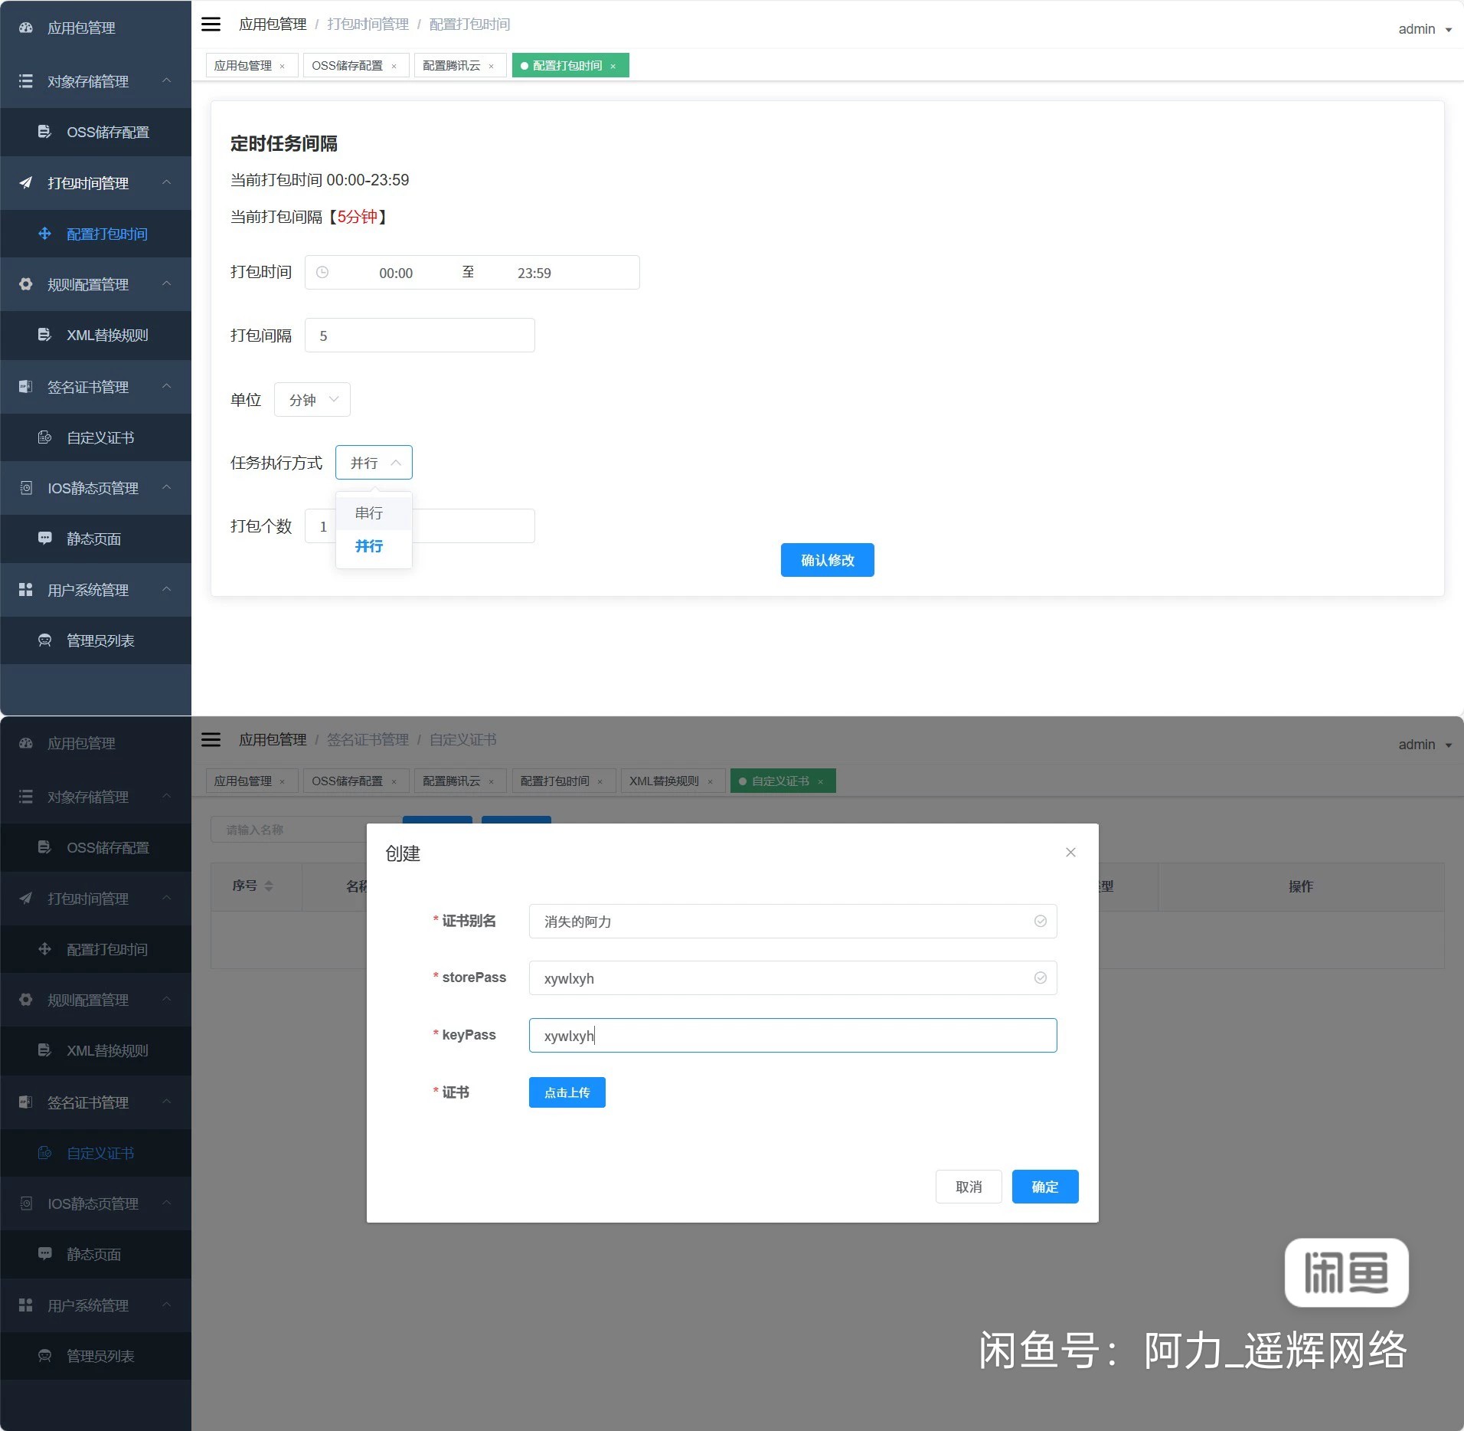1464x1431 pixels.
Task: Select 串行 from the dropdown list
Action: [369, 513]
